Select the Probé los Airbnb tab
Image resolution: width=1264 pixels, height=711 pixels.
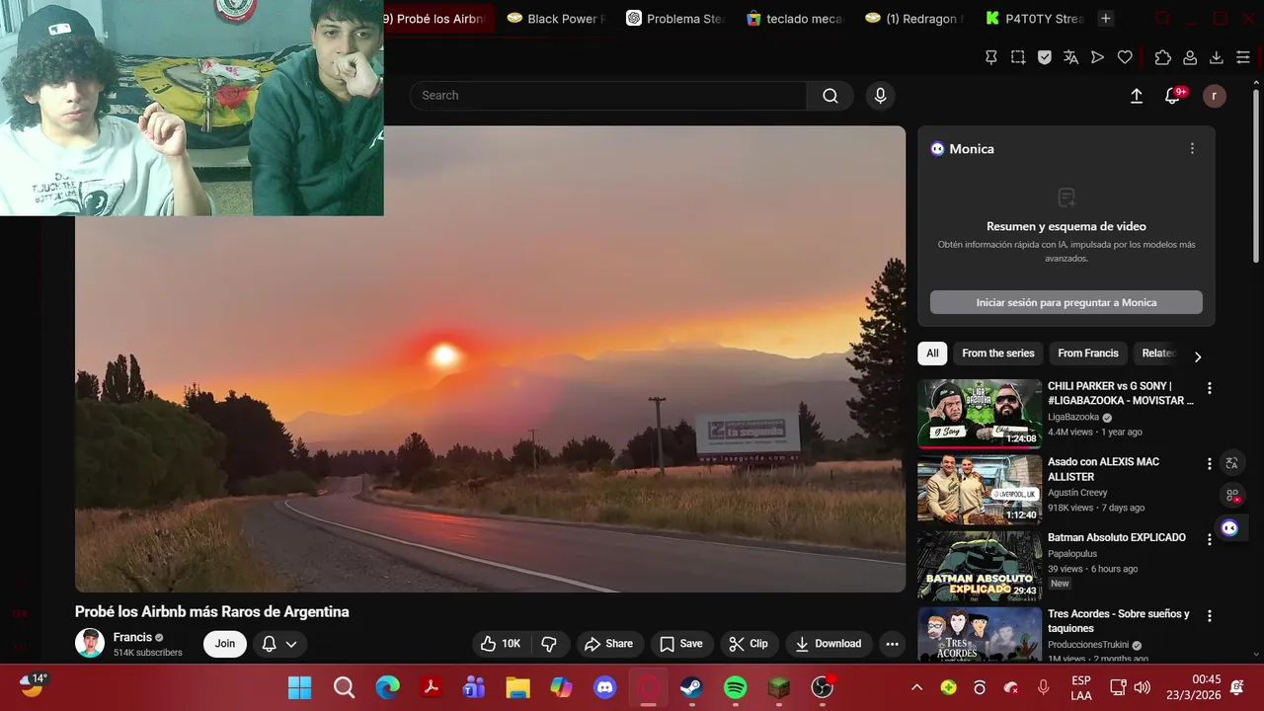438,19
